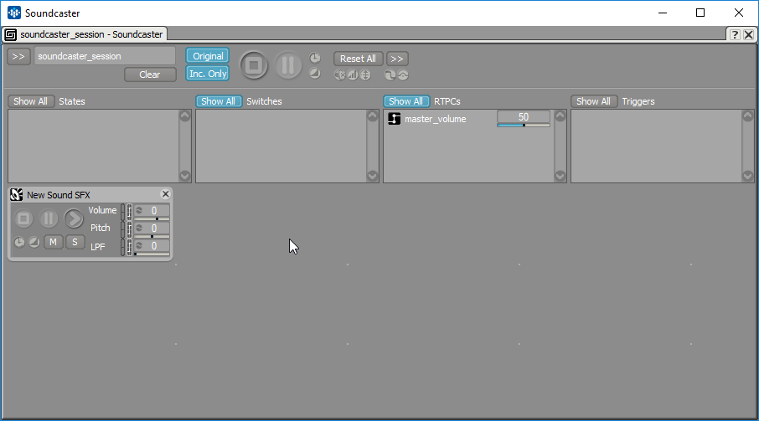Click the Pitch slider of New Sound SFX
759x421 pixels.
152,236
